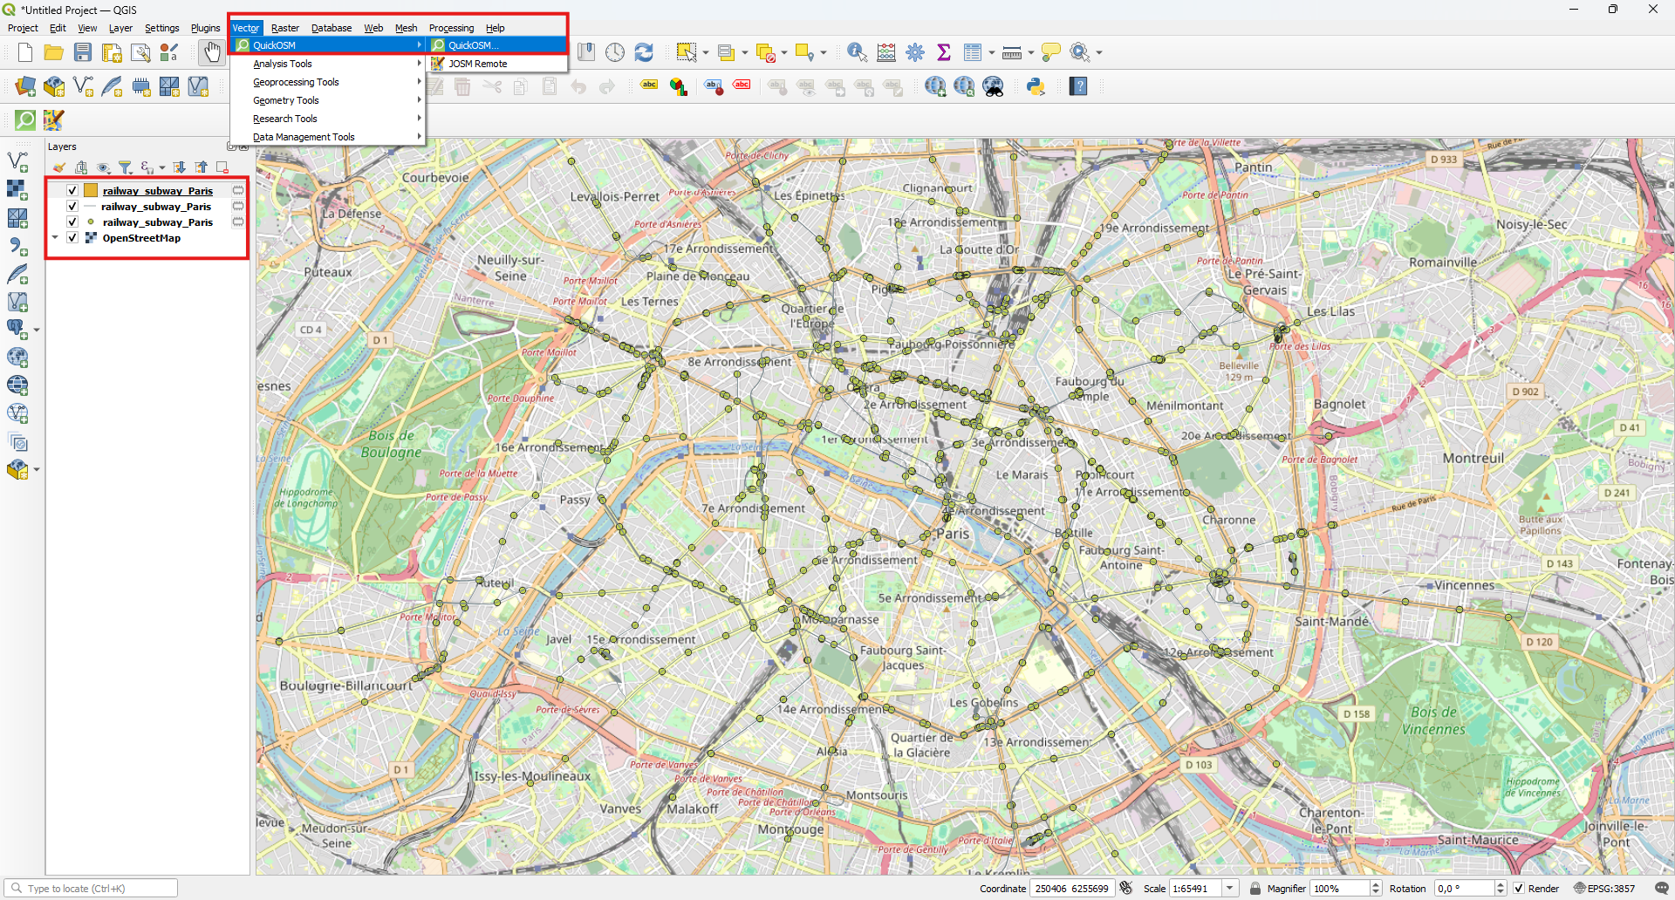
Task: Save the project with the floppy disk icon
Action: [83, 52]
